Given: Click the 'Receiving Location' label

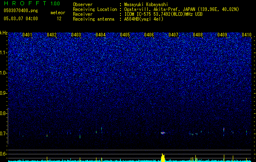Looking at the screenshot, I should [x=95, y=9].
